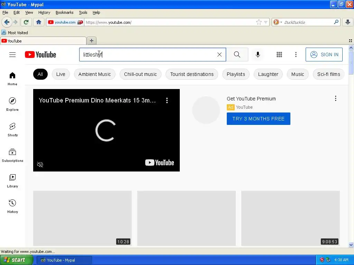Select the All filter chip
The width and height of the screenshot is (354, 265).
(40, 74)
